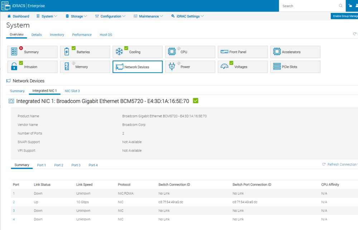Open the Voltages gauge icon

tap(224, 67)
